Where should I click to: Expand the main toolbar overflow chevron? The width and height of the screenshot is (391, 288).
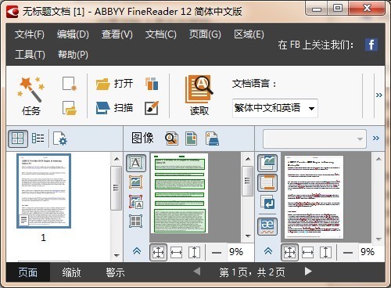(379, 95)
